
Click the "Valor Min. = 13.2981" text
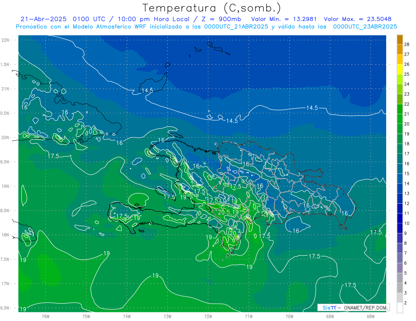point(284,19)
